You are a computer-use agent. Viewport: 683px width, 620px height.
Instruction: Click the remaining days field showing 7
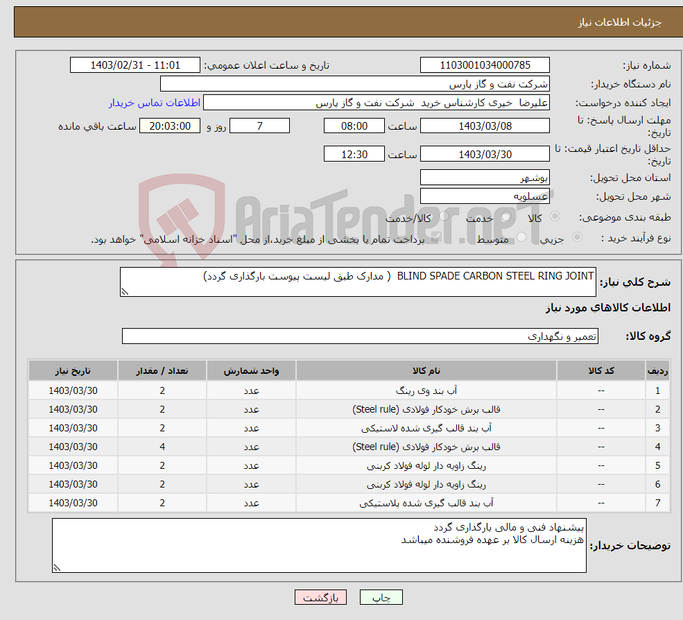click(x=259, y=126)
